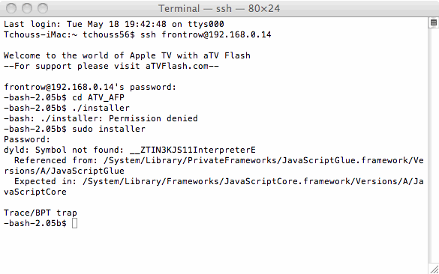Place cursor at the final bash prompt block

tap(74, 223)
